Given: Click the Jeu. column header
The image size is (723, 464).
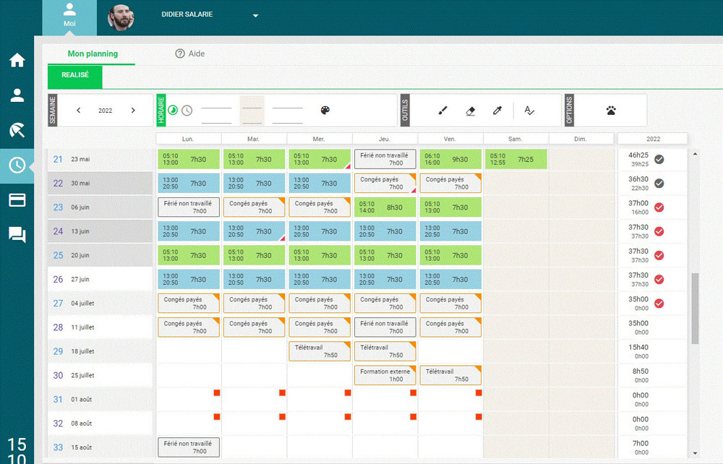Looking at the screenshot, I should tap(385, 139).
